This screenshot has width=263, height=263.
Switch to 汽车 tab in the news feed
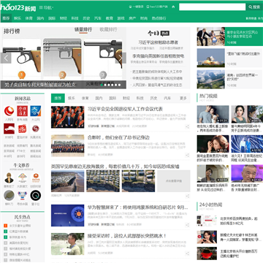pos(167,98)
